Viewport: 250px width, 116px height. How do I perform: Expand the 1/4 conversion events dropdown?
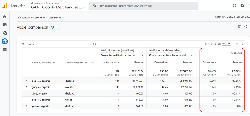tap(31, 18)
